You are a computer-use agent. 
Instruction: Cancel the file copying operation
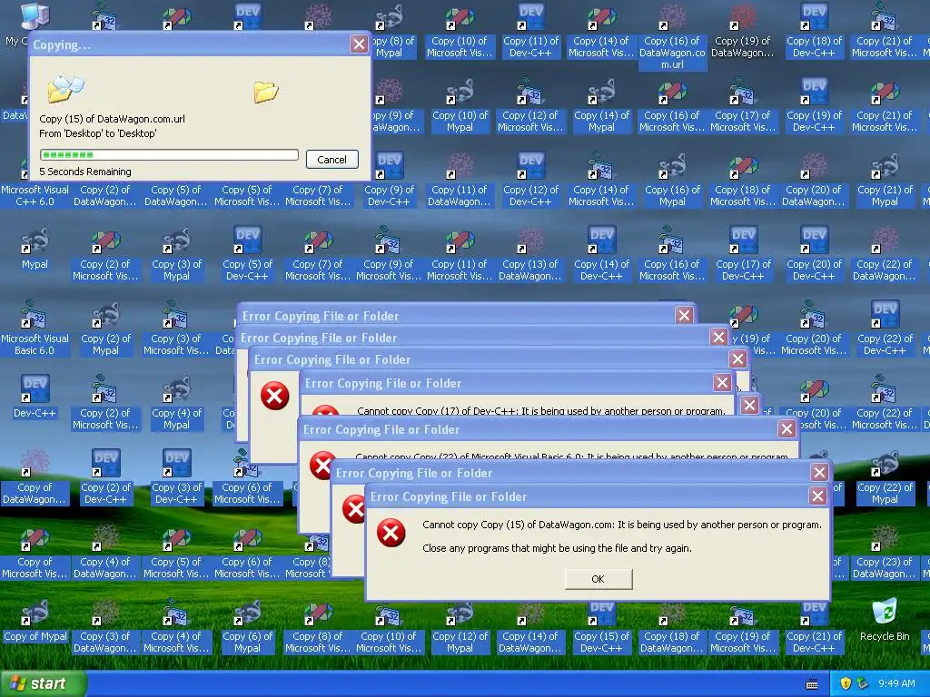click(x=331, y=160)
